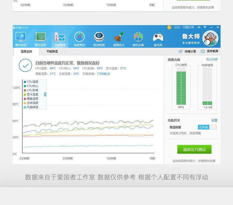Open the 游戏库 gamepad icon

coord(158,39)
